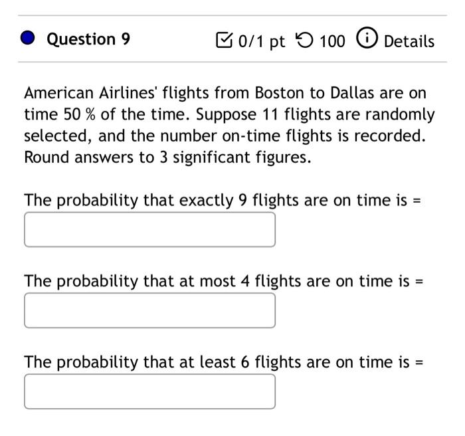Screen dimensions: 465x436
Task: Open the circled info icon
Action: [x=367, y=38]
